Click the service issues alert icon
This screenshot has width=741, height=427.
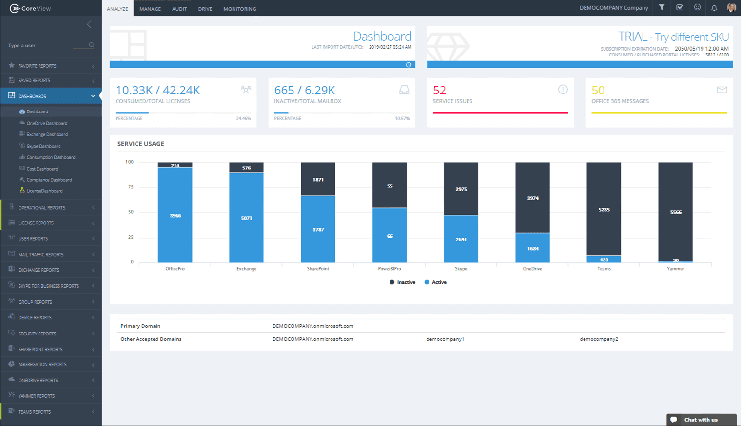pyautogui.click(x=563, y=90)
